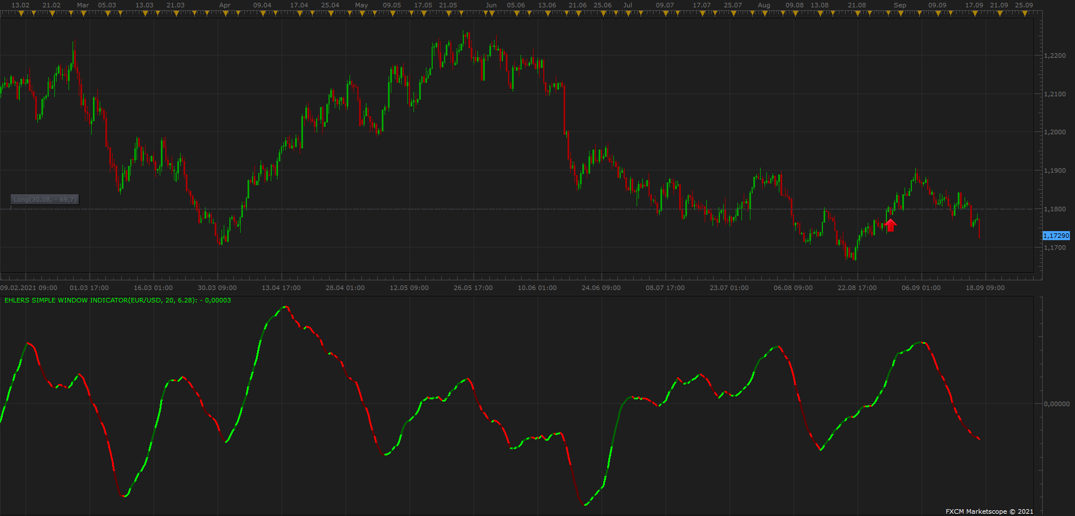Select the yellow marker below 09.08

click(x=795, y=14)
